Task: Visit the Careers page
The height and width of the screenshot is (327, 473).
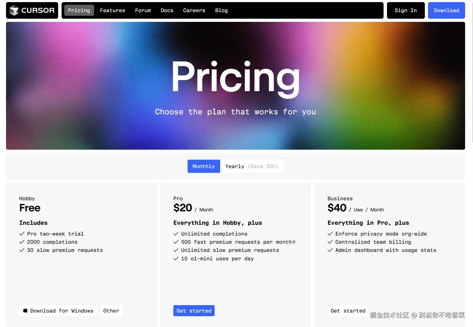Action: 194,10
